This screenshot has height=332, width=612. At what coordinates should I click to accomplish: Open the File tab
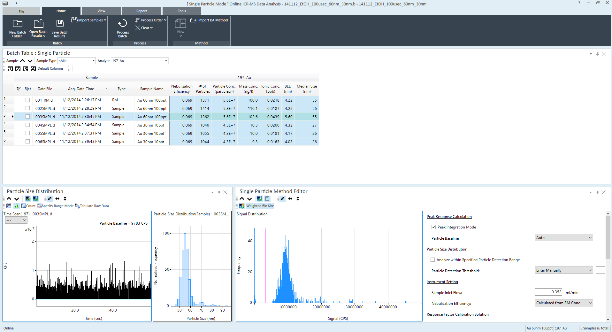click(x=21, y=11)
